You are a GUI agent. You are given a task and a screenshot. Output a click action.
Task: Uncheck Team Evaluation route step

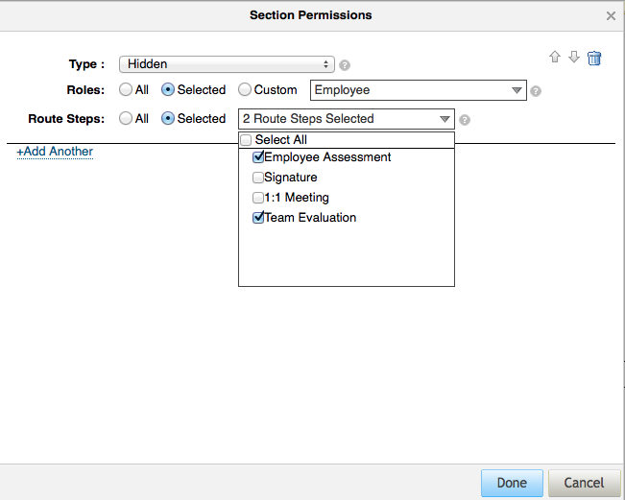tap(258, 218)
